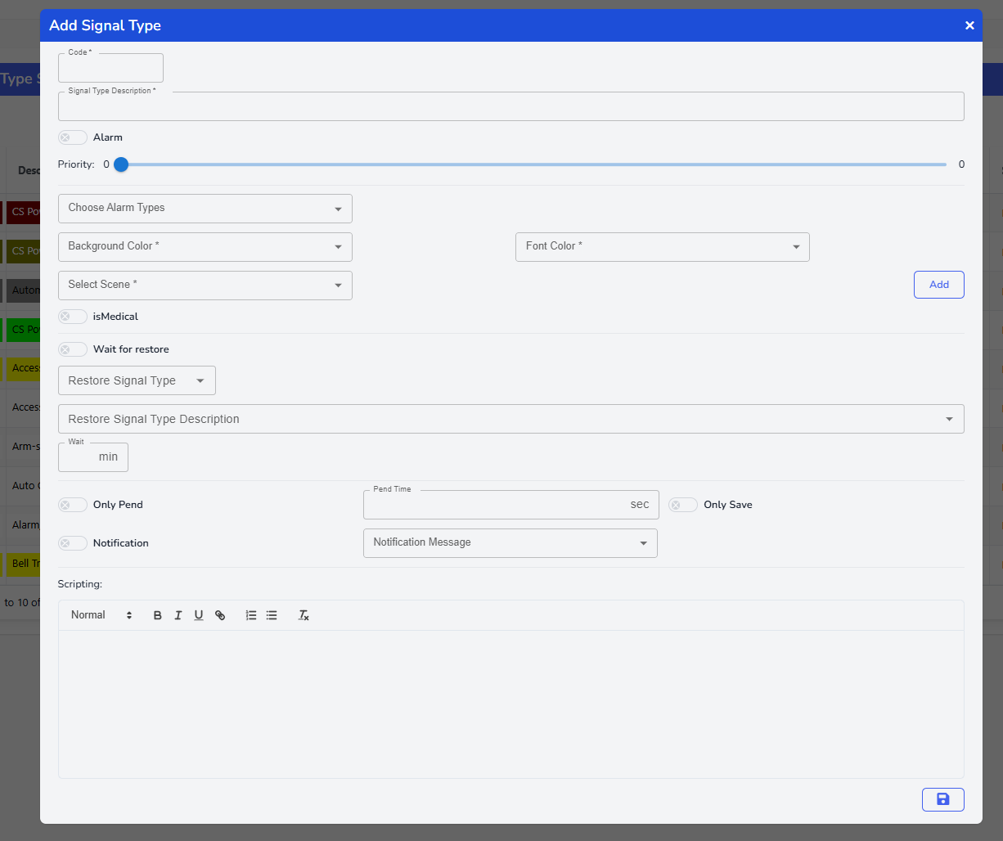Enable the Alarm toggle
This screenshot has width=1003, height=841.
coord(73,137)
